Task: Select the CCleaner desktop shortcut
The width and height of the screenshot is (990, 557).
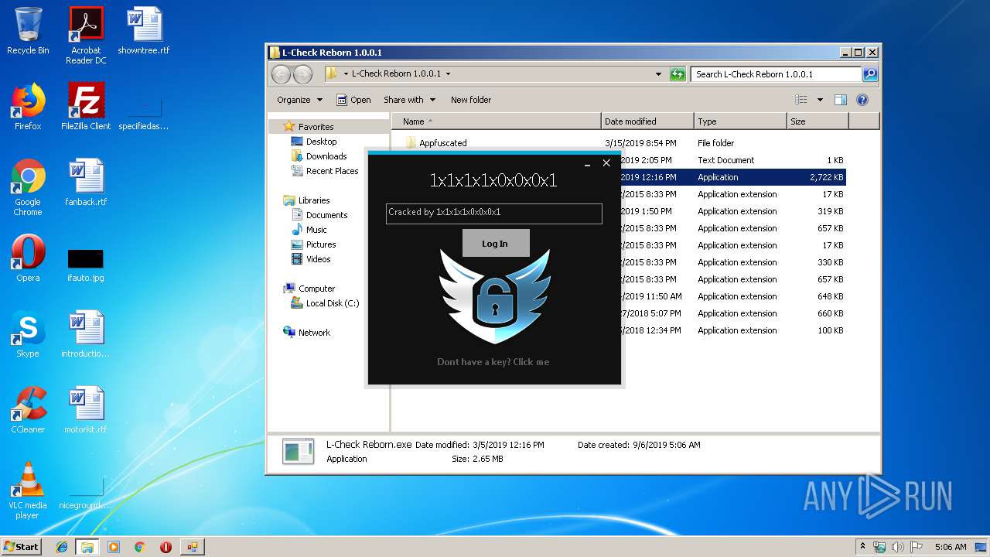Action: (28, 410)
